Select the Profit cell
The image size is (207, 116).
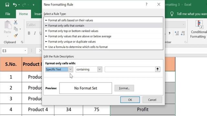(x=143, y=110)
